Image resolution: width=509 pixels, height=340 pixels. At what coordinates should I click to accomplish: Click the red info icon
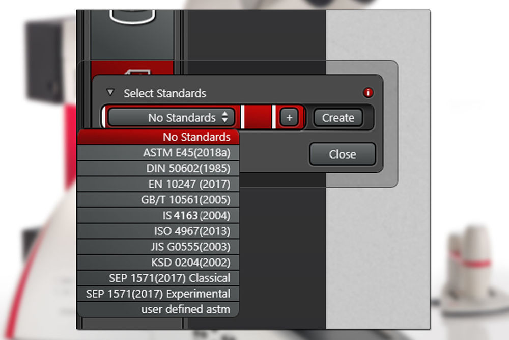pos(368,93)
